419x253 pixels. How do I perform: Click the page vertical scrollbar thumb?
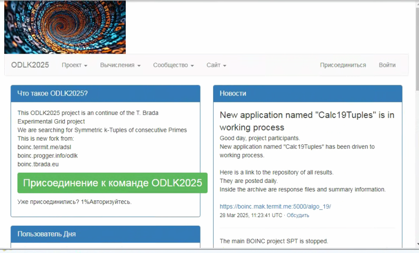pos(417,48)
